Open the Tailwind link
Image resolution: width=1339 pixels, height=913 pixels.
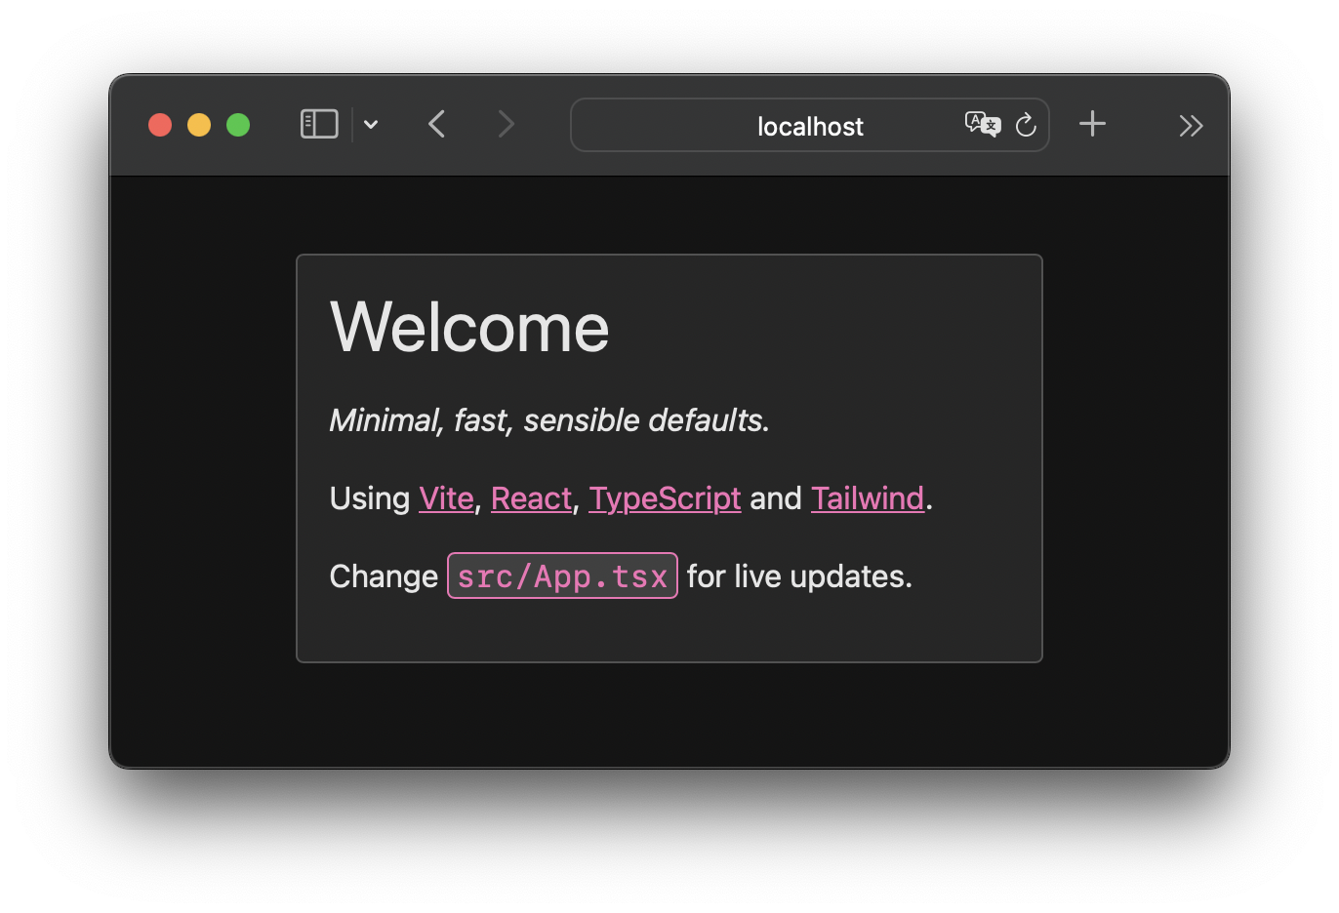click(x=868, y=498)
